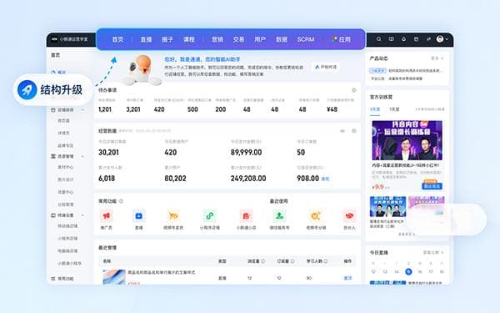Open the 首页 tab in the top navigation
Image resolution: width=500 pixels, height=313 pixels.
click(117, 39)
